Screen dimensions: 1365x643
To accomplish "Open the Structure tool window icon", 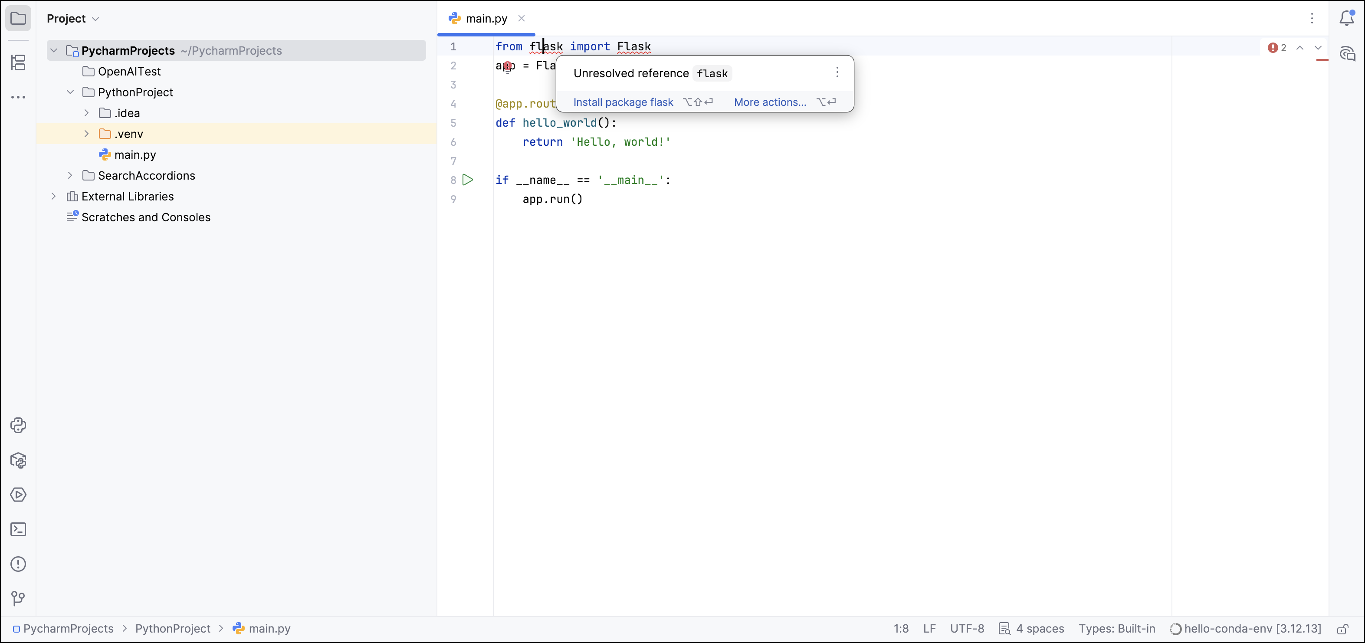I will tap(18, 62).
